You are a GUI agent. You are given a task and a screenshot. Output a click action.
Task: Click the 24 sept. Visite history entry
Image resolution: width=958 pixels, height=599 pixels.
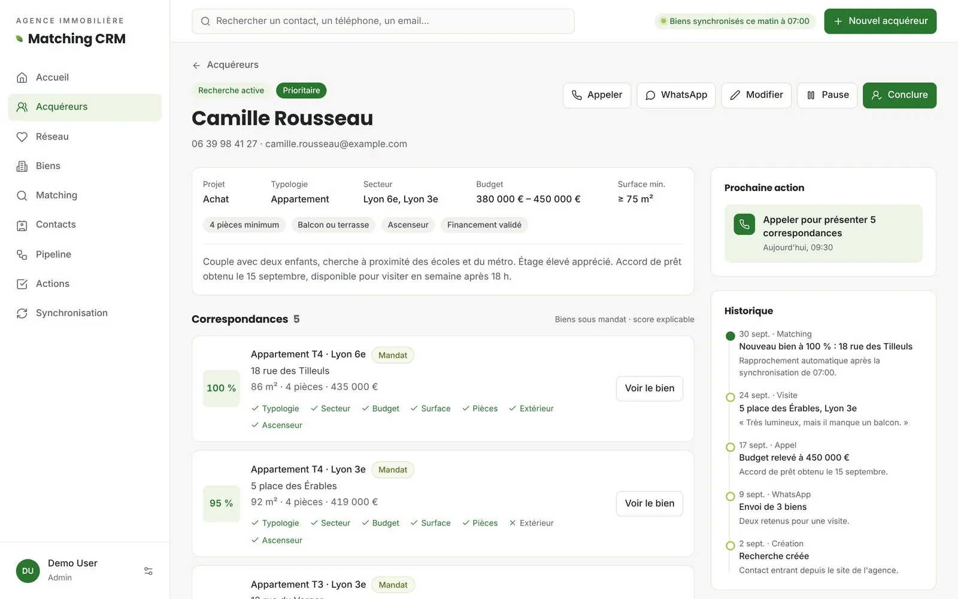click(x=823, y=409)
